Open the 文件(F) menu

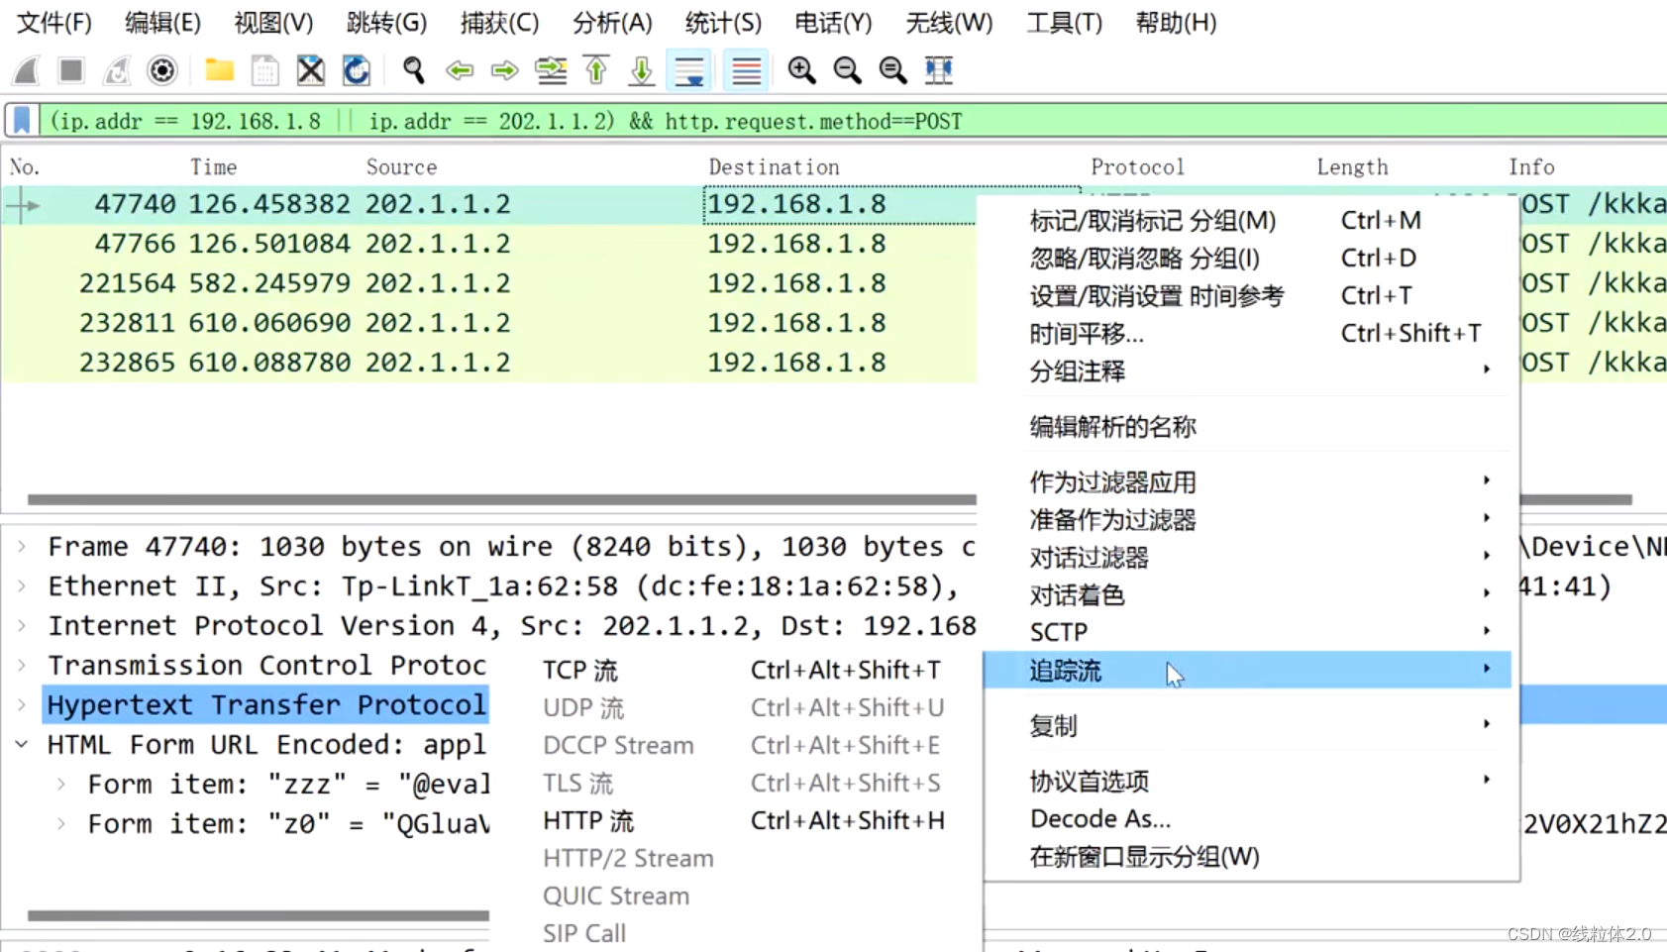pyautogui.click(x=54, y=22)
